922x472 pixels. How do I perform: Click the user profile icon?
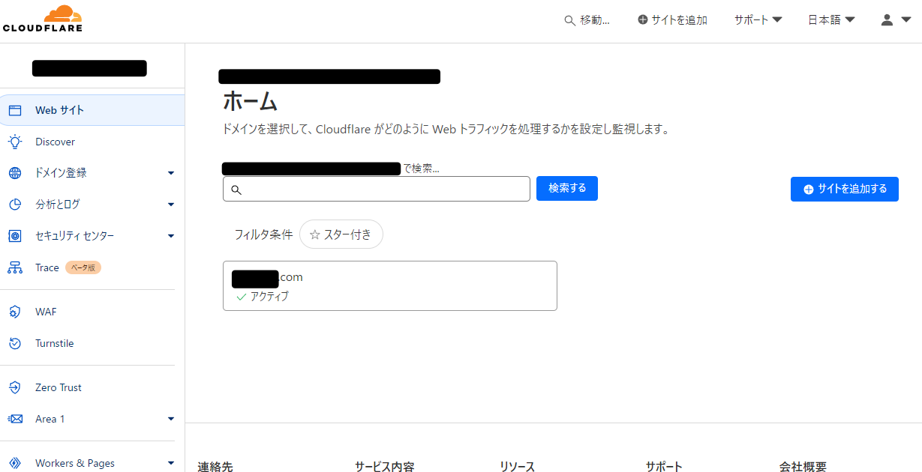tap(887, 20)
